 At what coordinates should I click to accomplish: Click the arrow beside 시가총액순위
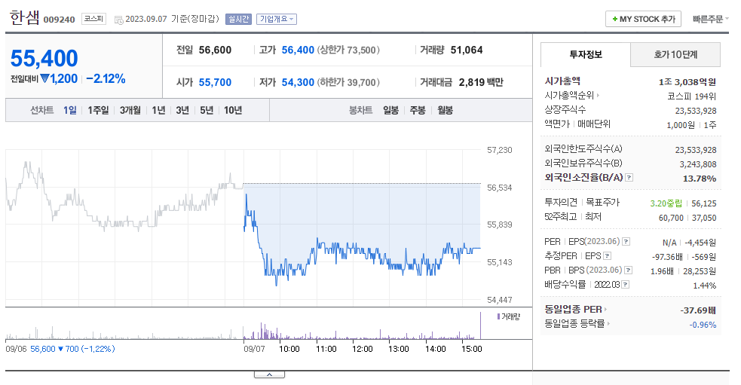[x=598, y=96]
